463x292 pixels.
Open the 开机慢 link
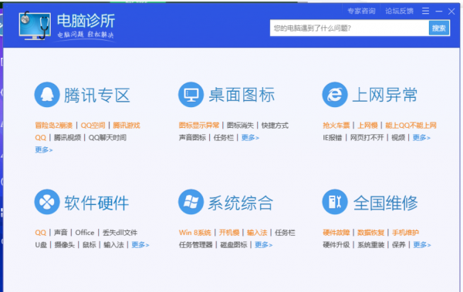tap(229, 233)
